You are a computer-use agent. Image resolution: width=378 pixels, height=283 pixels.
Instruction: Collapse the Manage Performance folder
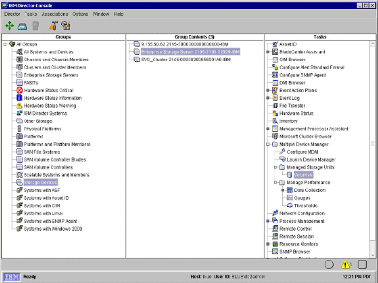point(275,182)
